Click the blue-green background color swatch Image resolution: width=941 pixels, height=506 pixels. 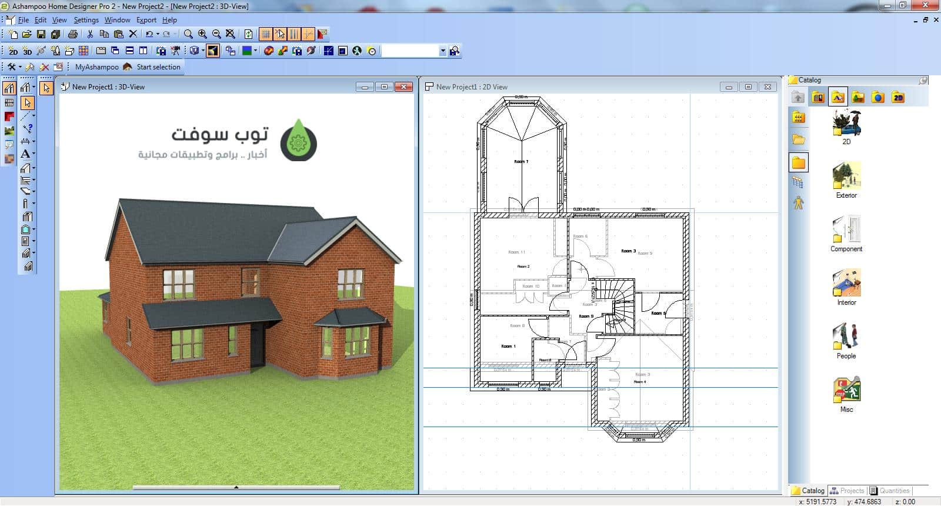pyautogui.click(x=247, y=51)
